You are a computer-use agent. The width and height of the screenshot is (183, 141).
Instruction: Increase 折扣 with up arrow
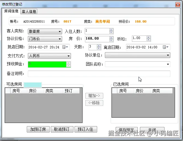click(148, 37)
